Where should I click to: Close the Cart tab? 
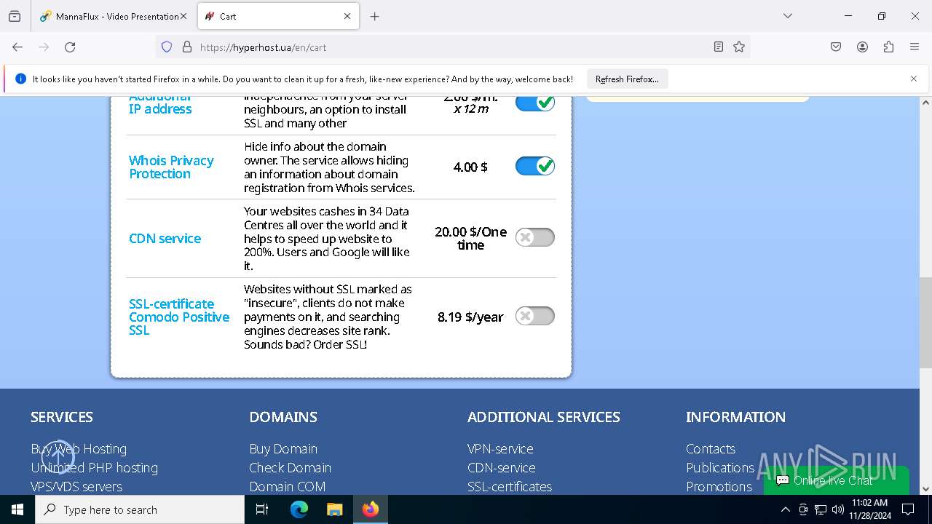point(347,16)
